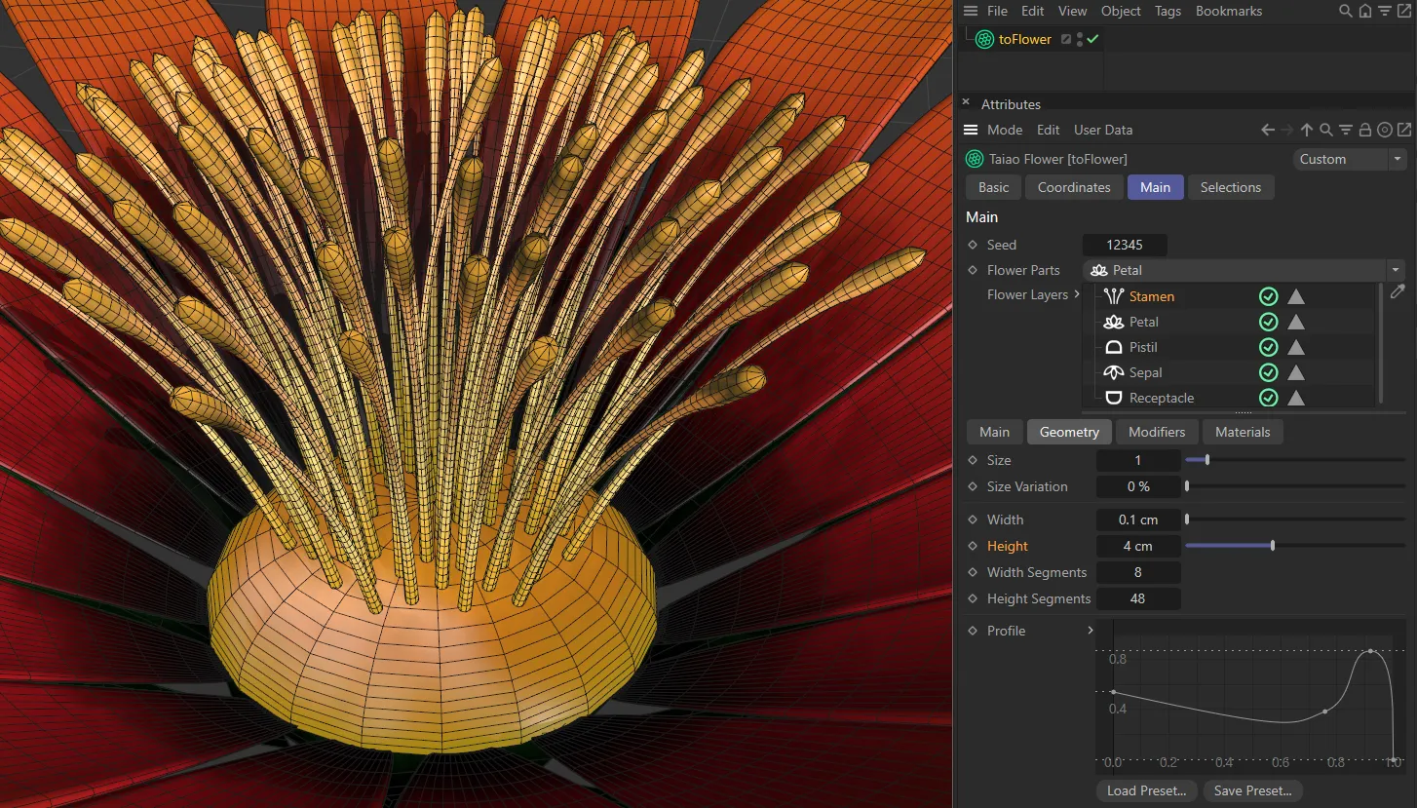
Task: Open the Object menu
Action: pos(1120,11)
